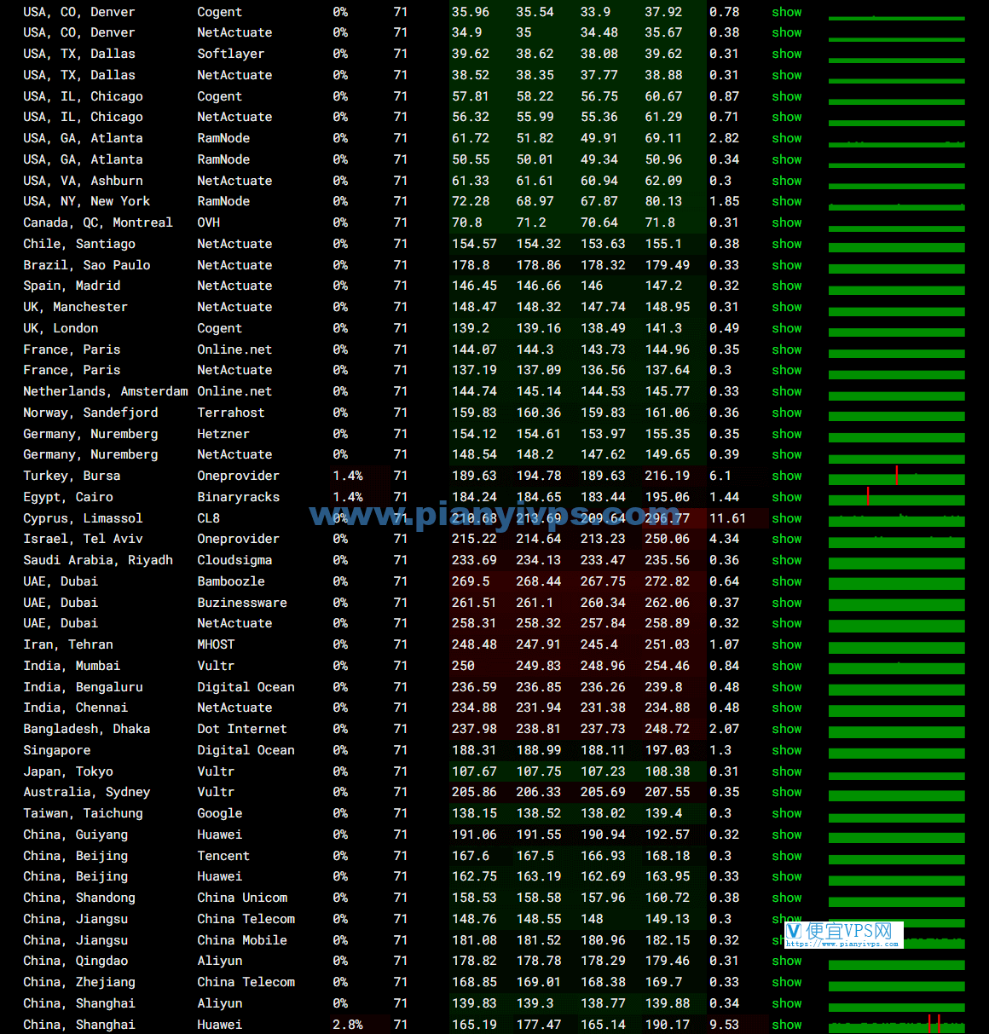
Task: Open show link for Tel Aviv Oneprovider
Action: (x=786, y=539)
